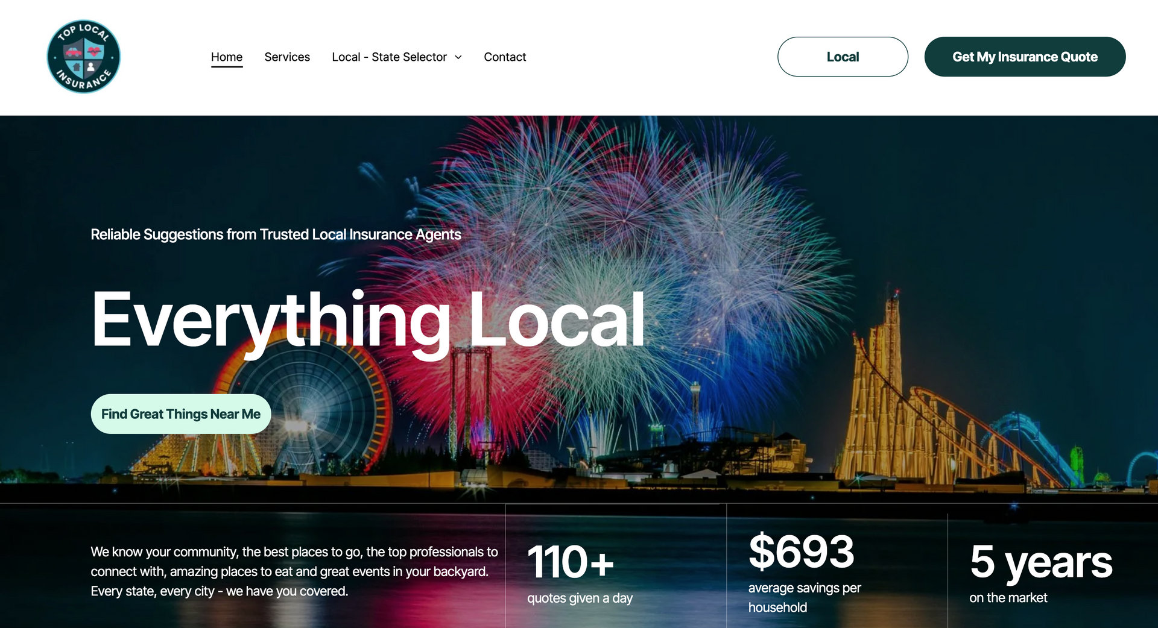The height and width of the screenshot is (628, 1158).
Task: Open the Home menu item
Action: (x=227, y=57)
